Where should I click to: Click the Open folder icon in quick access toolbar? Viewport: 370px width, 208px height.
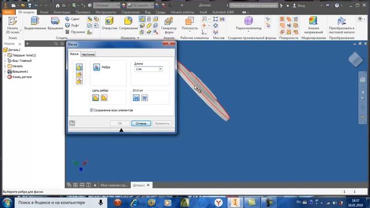coord(23,5)
